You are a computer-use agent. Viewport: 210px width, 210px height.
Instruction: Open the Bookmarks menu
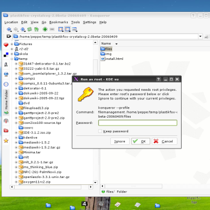click(x=58, y=22)
